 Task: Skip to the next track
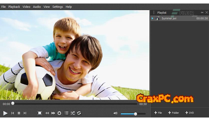click(x=25, y=113)
